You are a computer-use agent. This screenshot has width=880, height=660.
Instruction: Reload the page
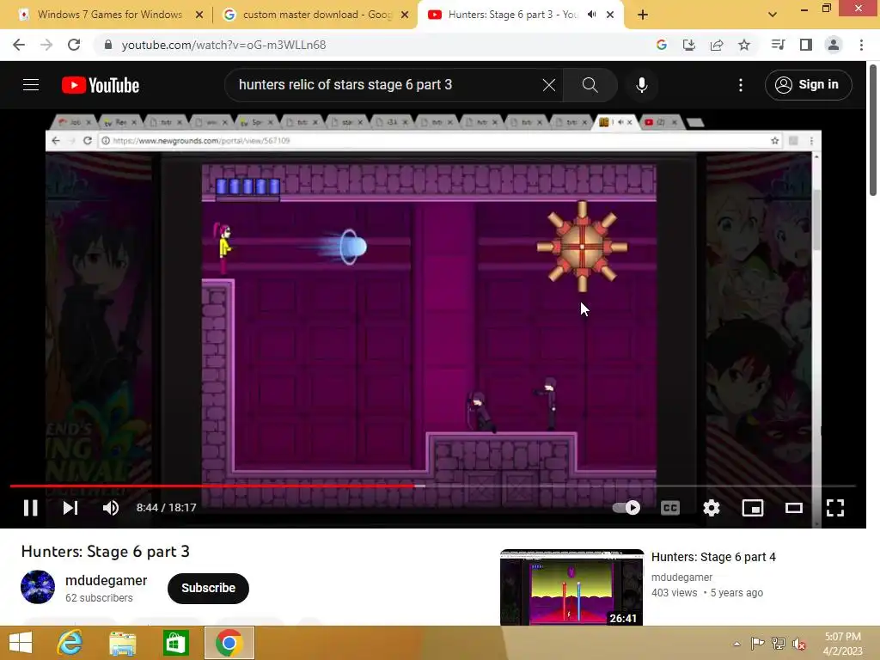coord(74,45)
